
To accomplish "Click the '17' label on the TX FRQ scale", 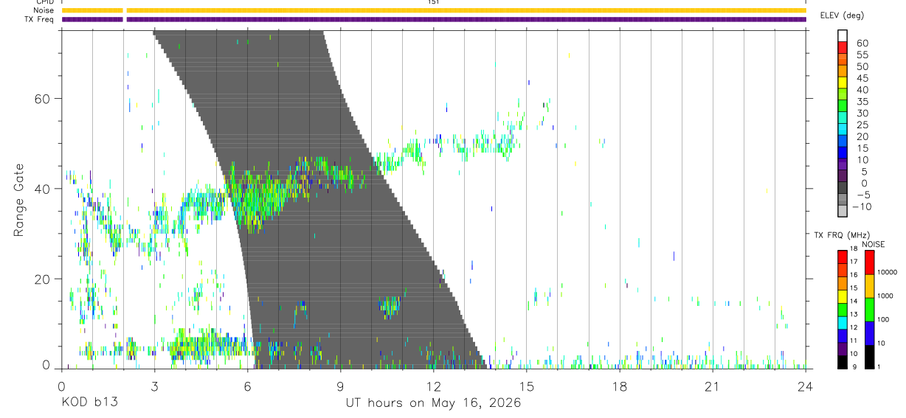I will pyautogui.click(x=853, y=262).
